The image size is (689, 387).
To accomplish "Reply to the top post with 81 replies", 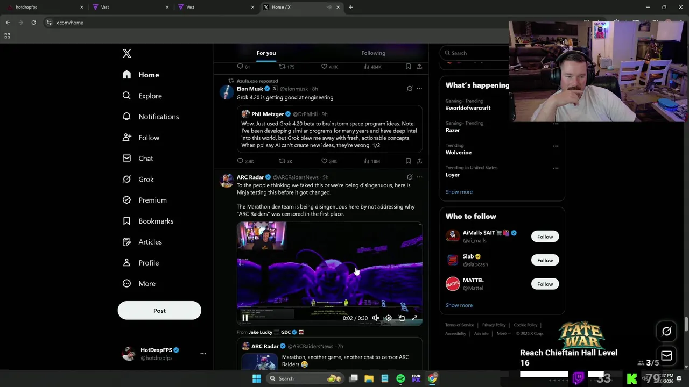I will (243, 67).
